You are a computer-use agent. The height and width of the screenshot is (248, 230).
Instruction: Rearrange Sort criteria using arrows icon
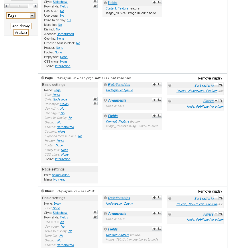click(x=221, y=85)
